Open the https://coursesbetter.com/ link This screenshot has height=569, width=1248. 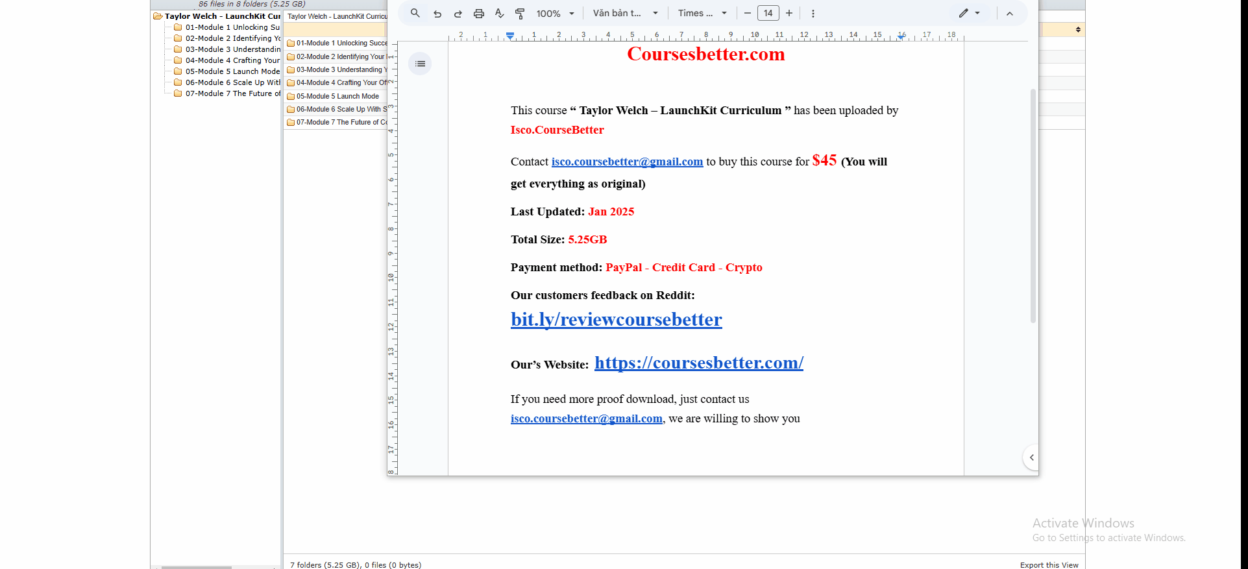coord(699,363)
